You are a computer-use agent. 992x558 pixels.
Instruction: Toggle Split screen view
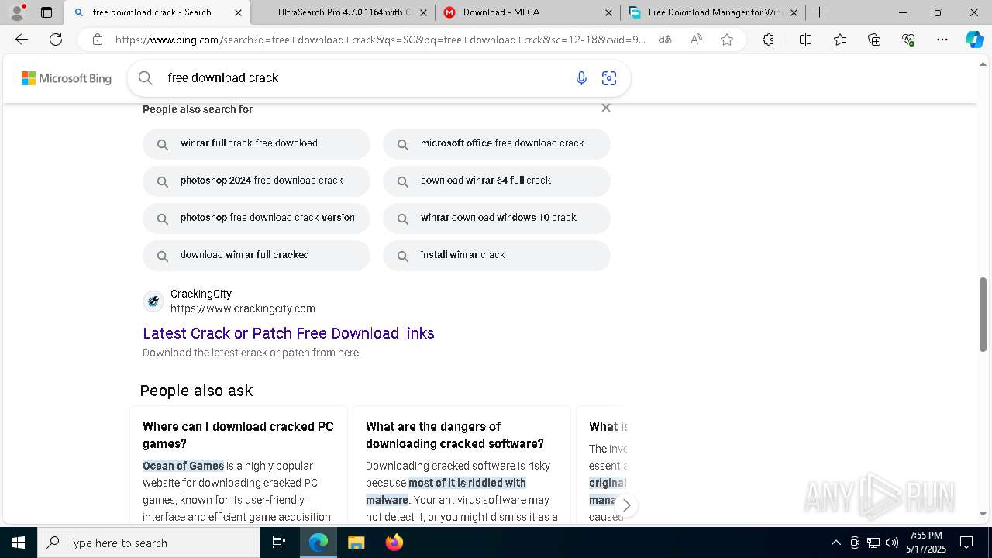coord(805,40)
